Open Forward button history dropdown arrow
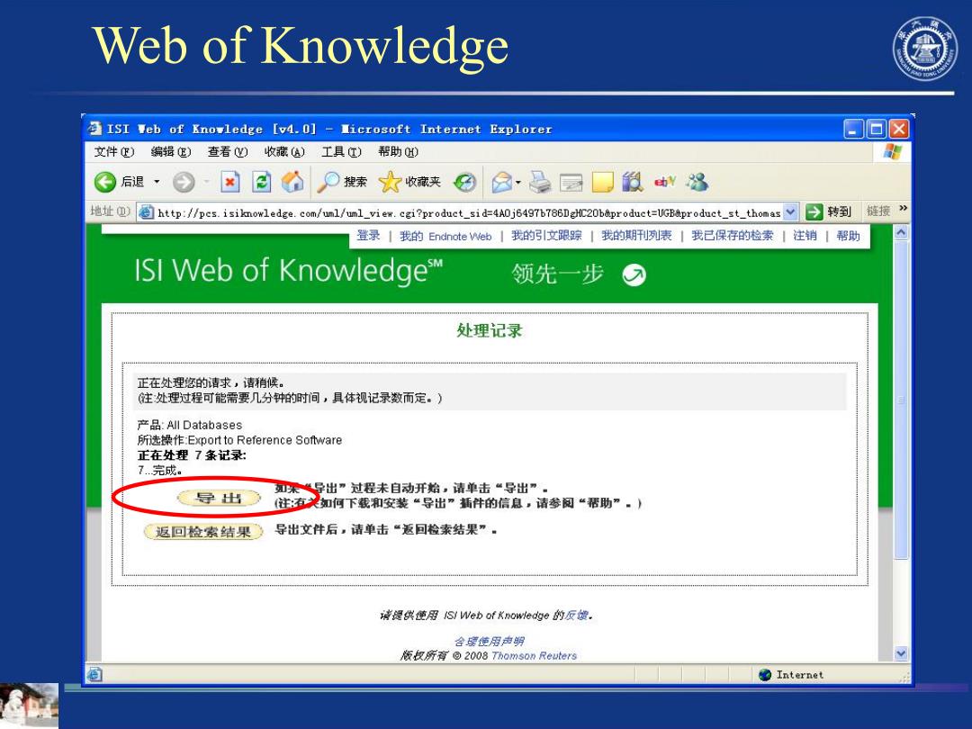 tap(206, 182)
